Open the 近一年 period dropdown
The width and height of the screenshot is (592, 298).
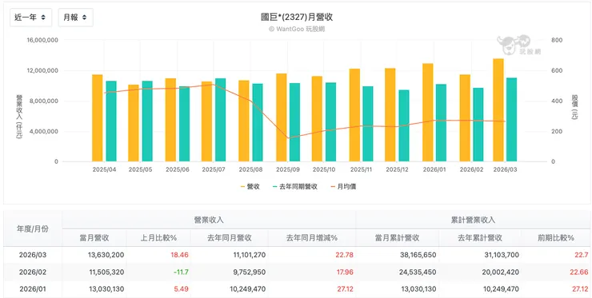30,18
